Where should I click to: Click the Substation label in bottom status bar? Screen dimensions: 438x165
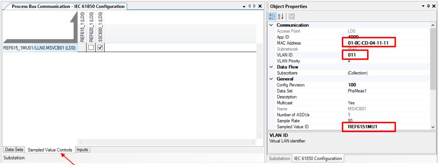pyautogui.click(x=14, y=158)
